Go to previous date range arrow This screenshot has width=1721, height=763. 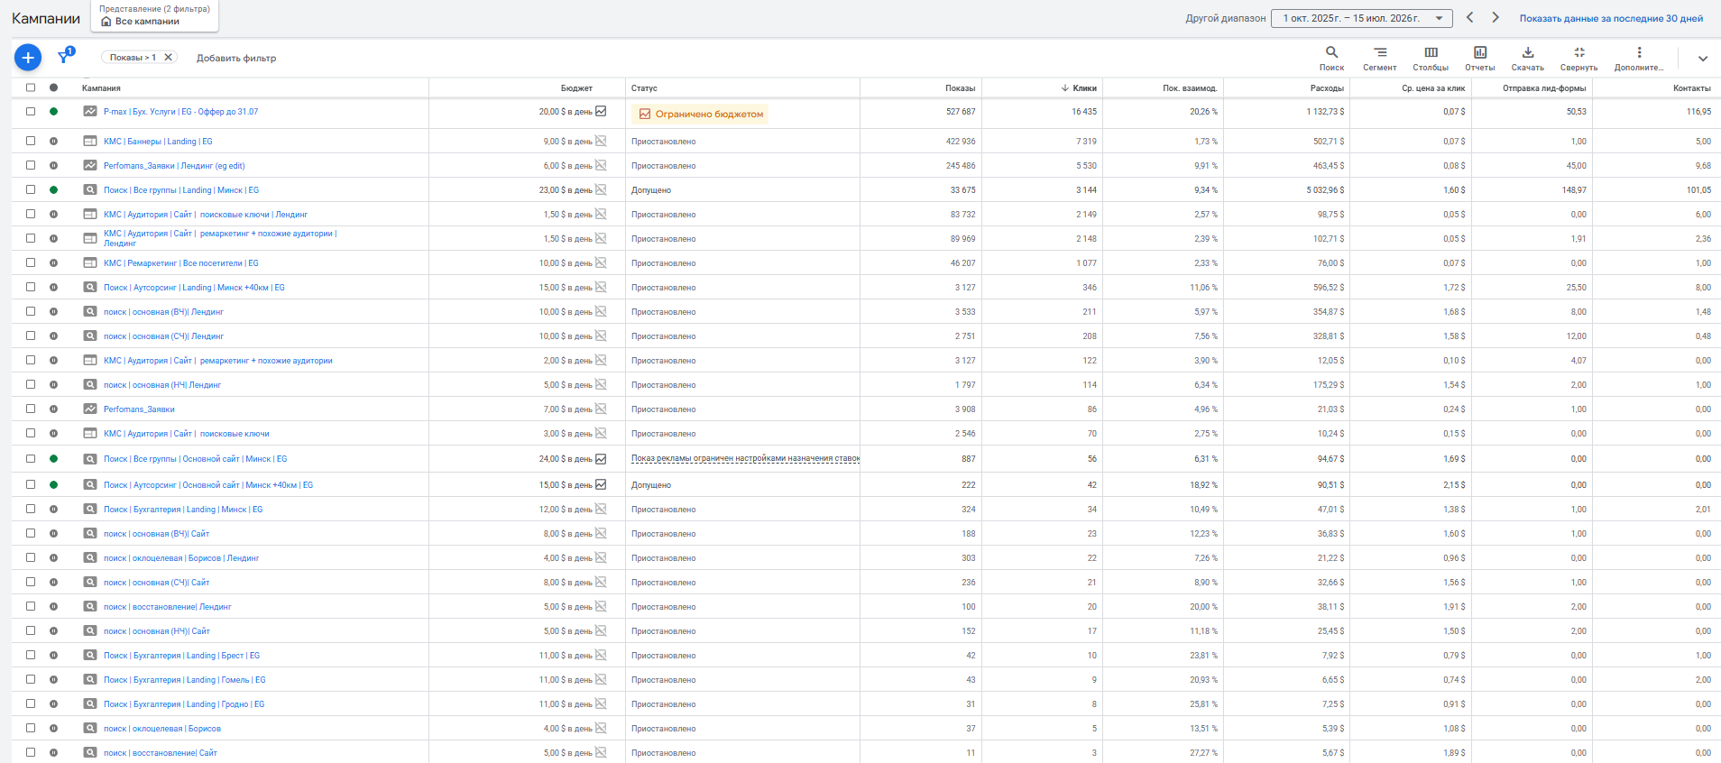(x=1470, y=17)
